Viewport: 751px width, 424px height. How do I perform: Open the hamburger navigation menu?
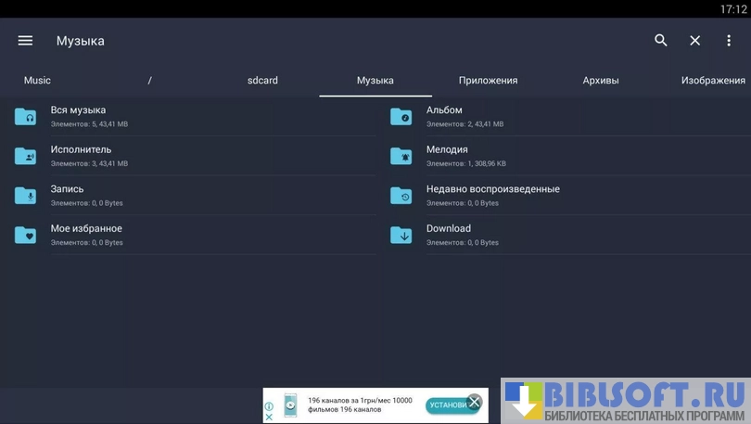pyautogui.click(x=25, y=41)
